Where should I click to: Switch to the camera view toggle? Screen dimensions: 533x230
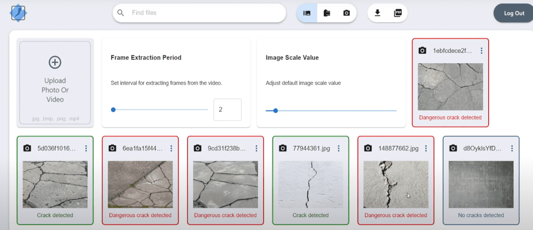tap(346, 13)
